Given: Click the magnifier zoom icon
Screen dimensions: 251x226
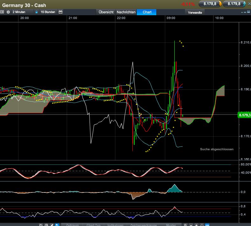Looking at the screenshot, I should (x=185, y=225).
